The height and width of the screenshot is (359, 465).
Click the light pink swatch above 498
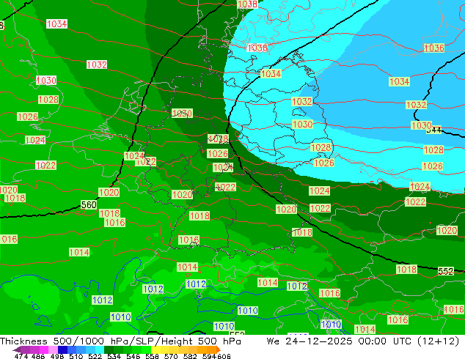[x=53, y=349]
